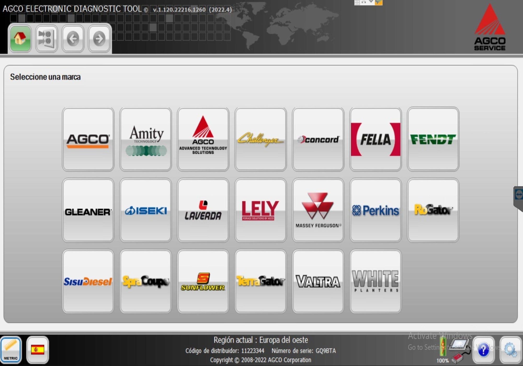Pick the Challenger brand tile
The width and height of the screenshot is (523, 366).
point(260,139)
